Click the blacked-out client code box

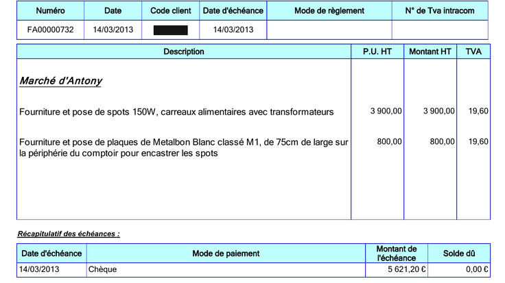pos(170,30)
